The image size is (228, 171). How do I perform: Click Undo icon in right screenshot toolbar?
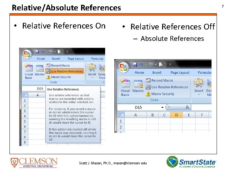[x=142, y=64]
